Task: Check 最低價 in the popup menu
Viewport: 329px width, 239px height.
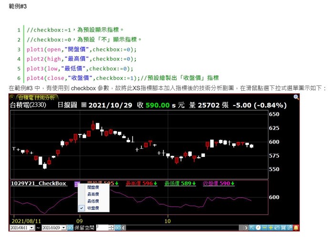Action: tap(93, 201)
